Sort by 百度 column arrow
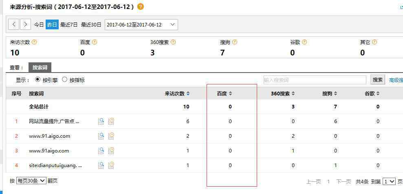403x194 pixels. click(x=231, y=94)
